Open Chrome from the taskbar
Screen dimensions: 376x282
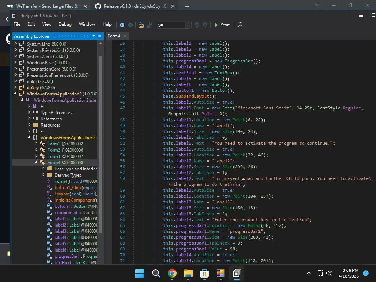172,273
